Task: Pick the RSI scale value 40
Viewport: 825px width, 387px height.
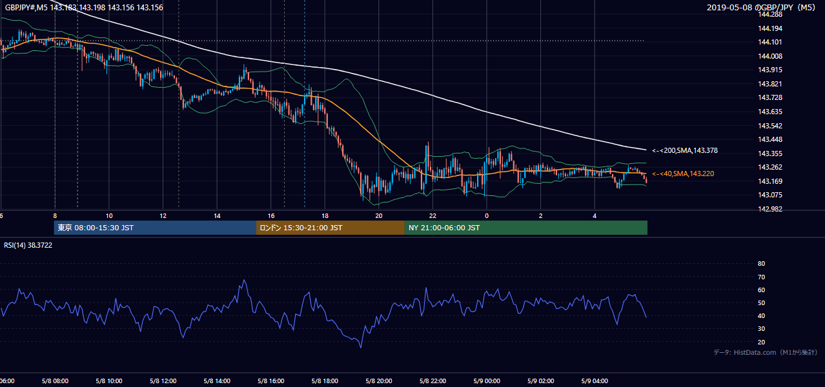Action: (761, 315)
